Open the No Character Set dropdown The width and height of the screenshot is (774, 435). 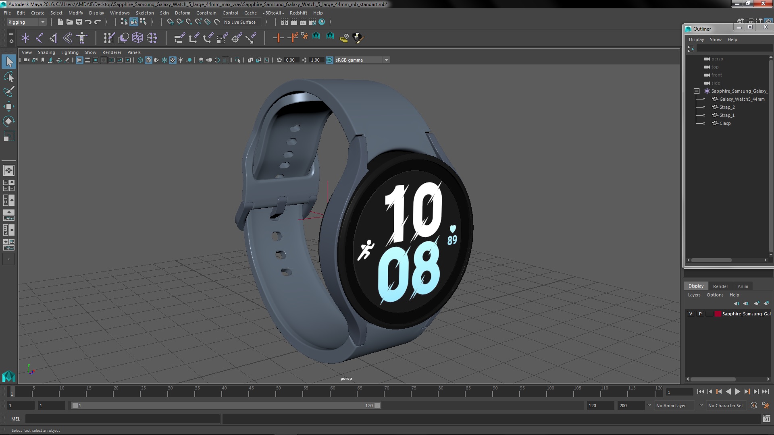[727, 406]
